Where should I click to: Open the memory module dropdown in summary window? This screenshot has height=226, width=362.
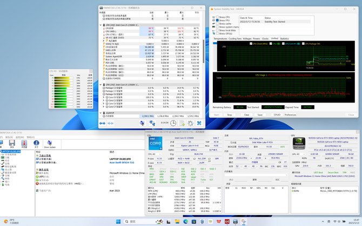(256, 175)
